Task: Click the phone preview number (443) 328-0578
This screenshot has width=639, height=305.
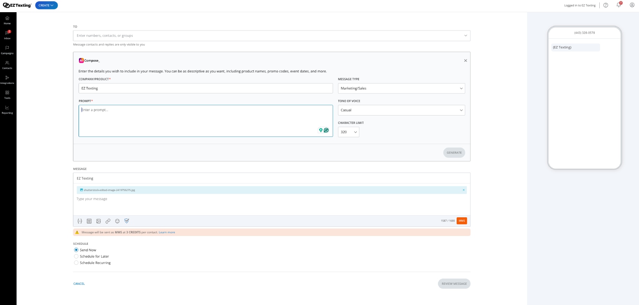Action: point(584,33)
